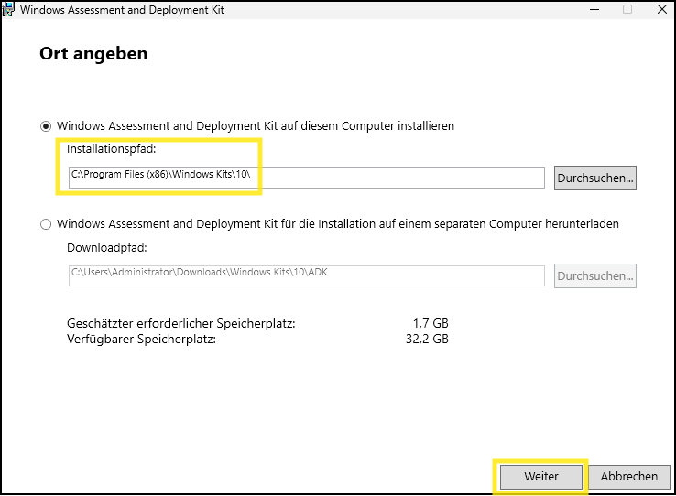Click Abbrechen to cancel setup
676x496 pixels.
click(x=629, y=476)
